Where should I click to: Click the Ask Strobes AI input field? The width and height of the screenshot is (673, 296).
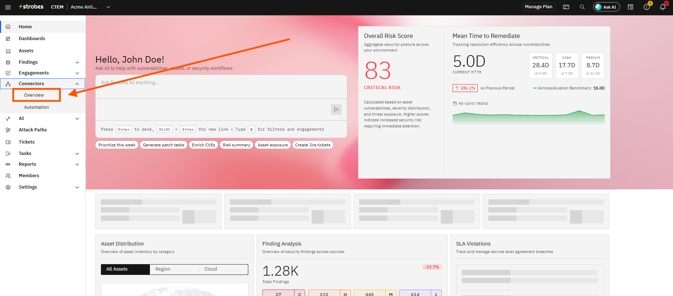[x=221, y=87]
